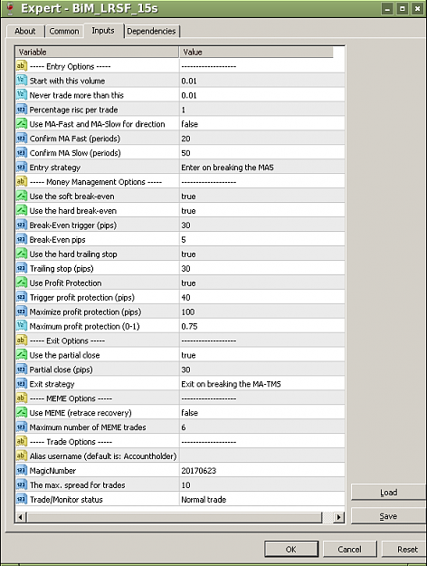The height and width of the screenshot is (566, 427).
Task: Click the max spread value 10
Action: [x=185, y=485]
